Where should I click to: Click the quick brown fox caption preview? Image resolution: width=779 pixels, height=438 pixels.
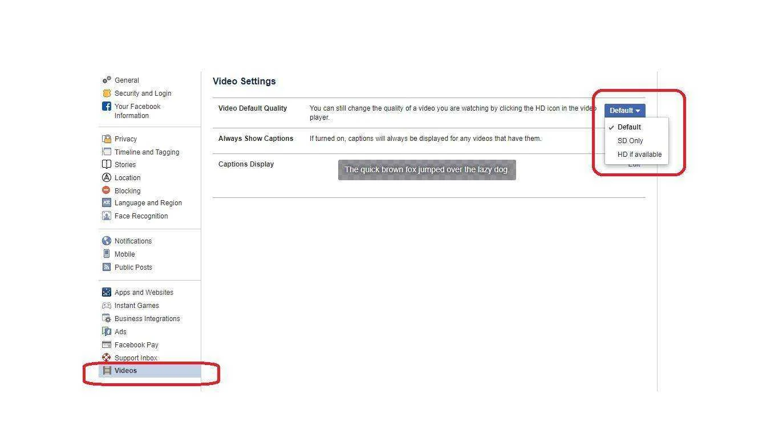click(427, 170)
